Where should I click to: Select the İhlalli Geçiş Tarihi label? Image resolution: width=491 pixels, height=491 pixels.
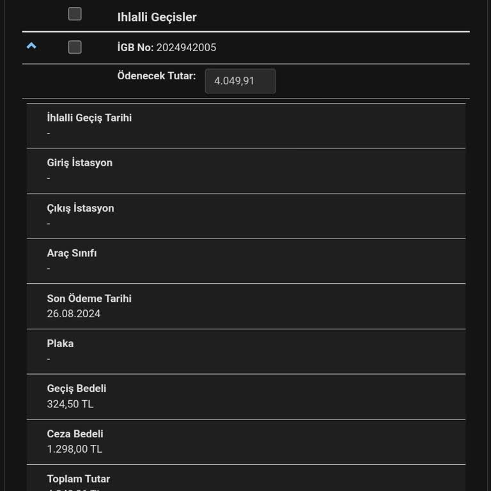pos(90,118)
